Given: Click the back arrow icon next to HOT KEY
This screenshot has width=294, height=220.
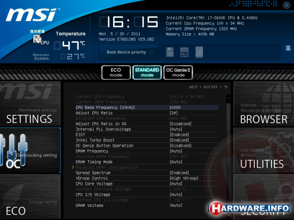Looking at the screenshot, I should tap(226, 87).
